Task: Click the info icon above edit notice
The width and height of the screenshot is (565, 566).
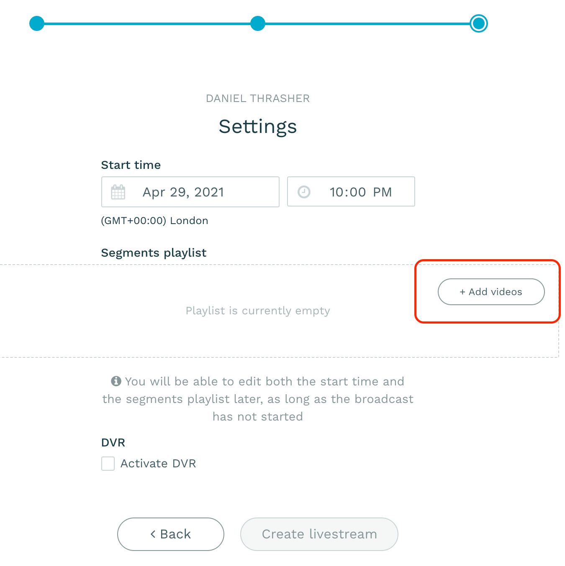Action: click(x=116, y=381)
